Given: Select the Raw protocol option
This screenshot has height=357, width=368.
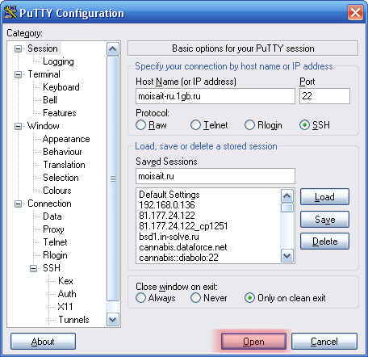Looking at the screenshot, I should click(x=140, y=125).
